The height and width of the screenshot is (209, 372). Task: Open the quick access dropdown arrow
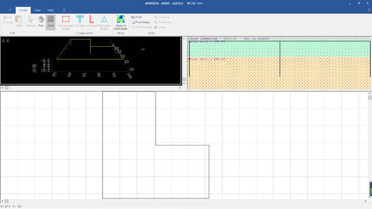10,10
